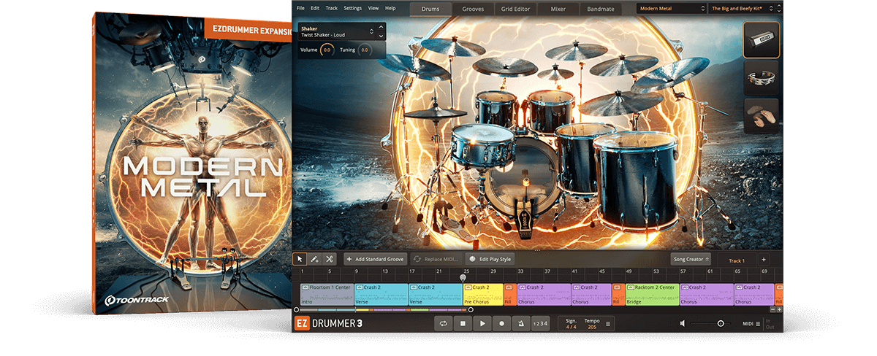Click the Edit Play Style button

[490, 259]
